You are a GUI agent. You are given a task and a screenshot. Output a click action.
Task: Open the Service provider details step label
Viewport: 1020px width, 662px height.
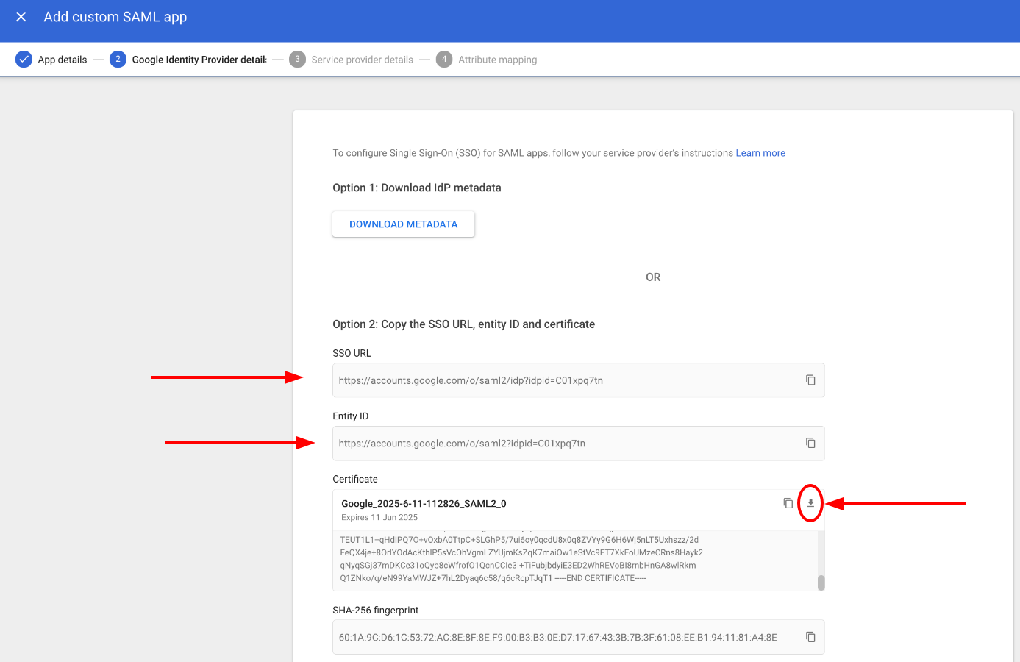(x=362, y=60)
